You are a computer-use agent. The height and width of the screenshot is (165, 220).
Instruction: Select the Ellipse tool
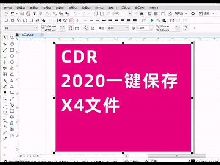click(12, 56)
